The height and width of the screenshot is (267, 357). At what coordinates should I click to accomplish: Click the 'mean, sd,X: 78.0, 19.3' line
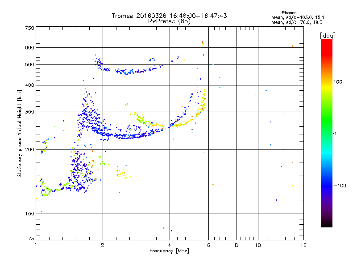pos(297,22)
